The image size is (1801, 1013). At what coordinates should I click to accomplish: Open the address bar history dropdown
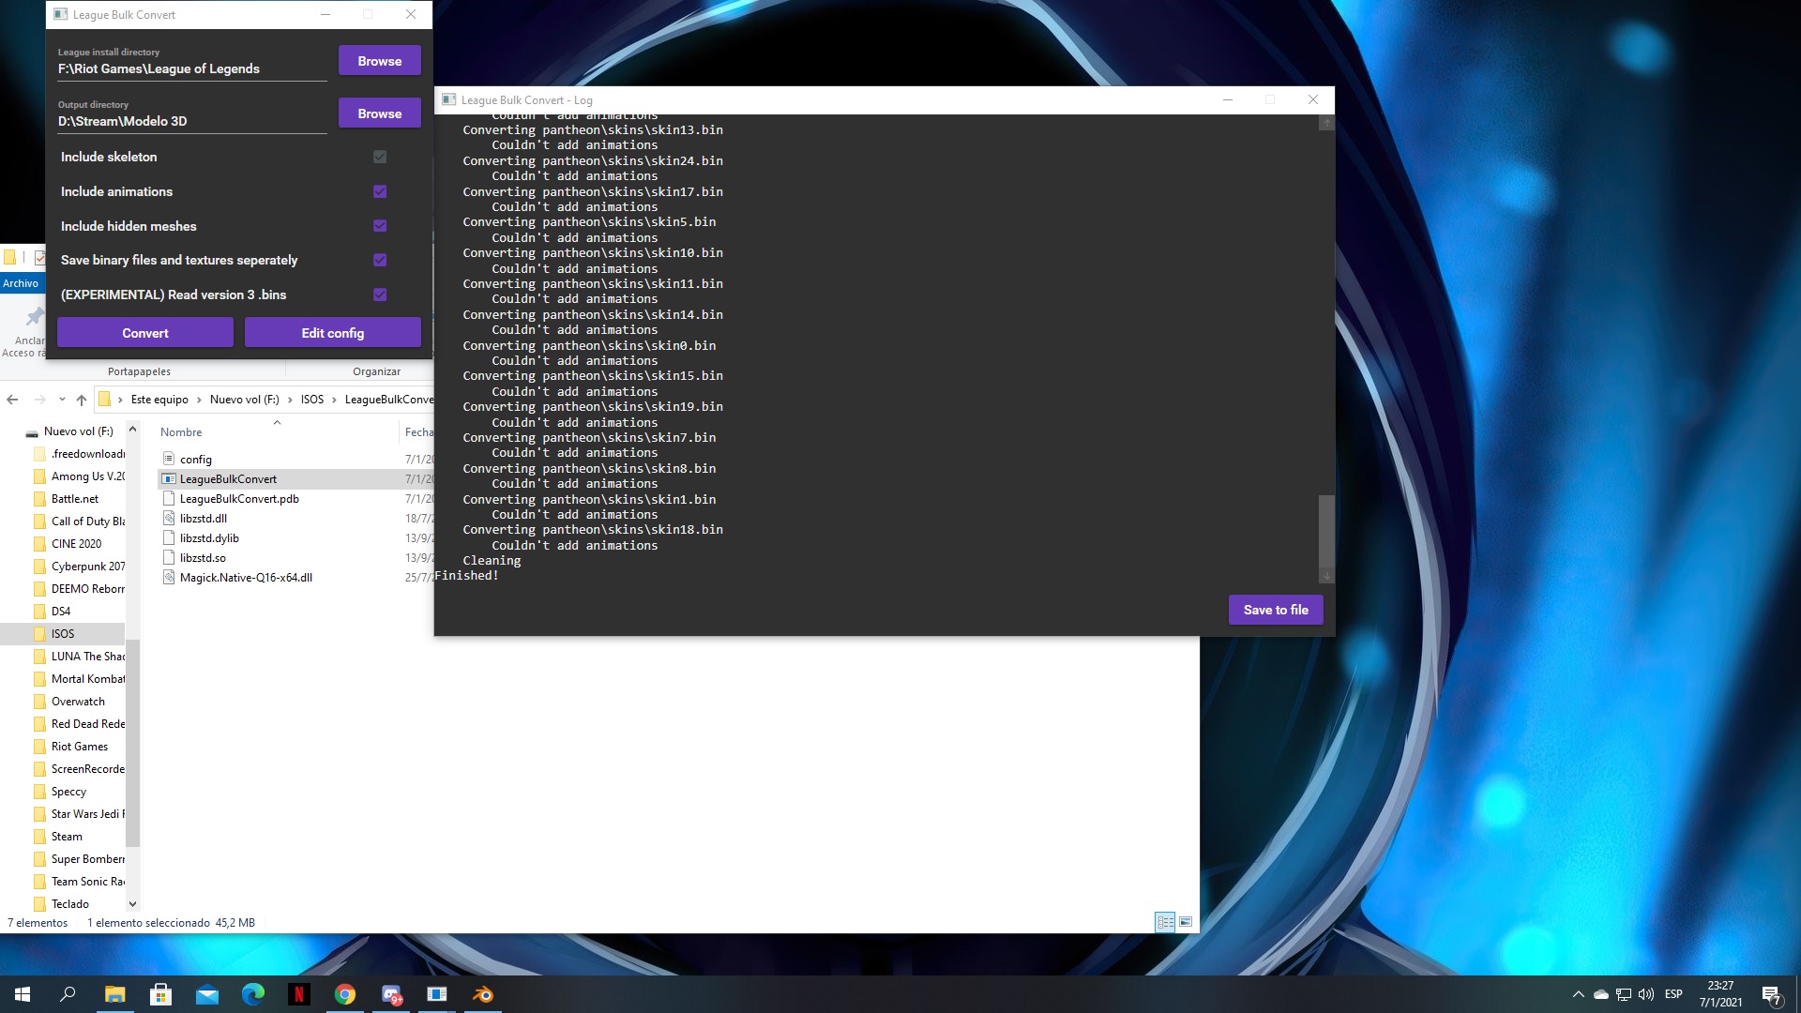click(x=62, y=400)
